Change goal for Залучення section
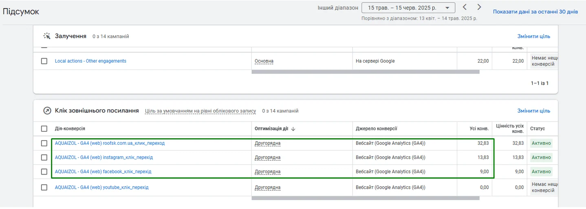This screenshot has width=586, height=209. 533,36
